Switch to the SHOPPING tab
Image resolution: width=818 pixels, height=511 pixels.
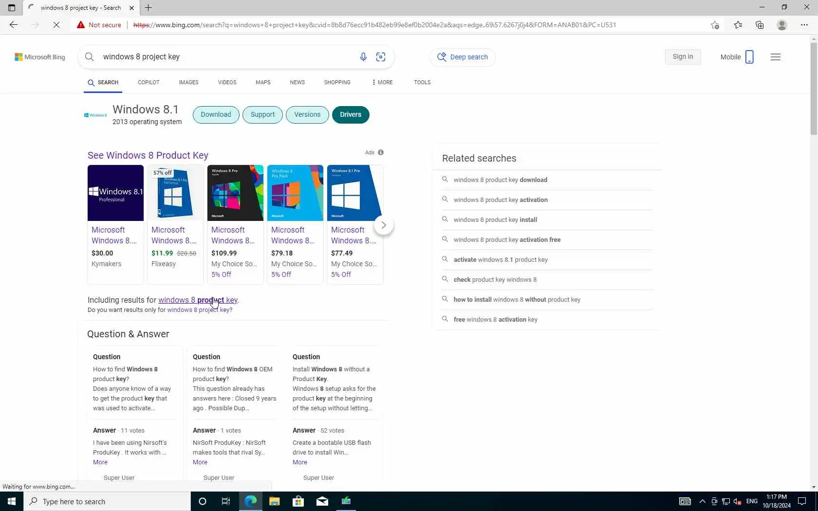(337, 82)
